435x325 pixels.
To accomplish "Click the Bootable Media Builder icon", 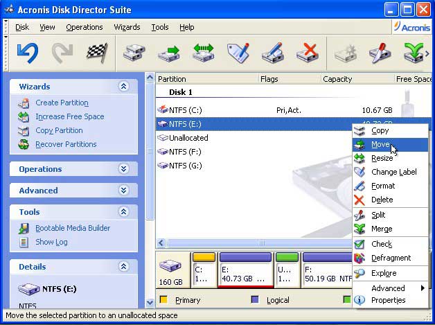I will (x=24, y=229).
